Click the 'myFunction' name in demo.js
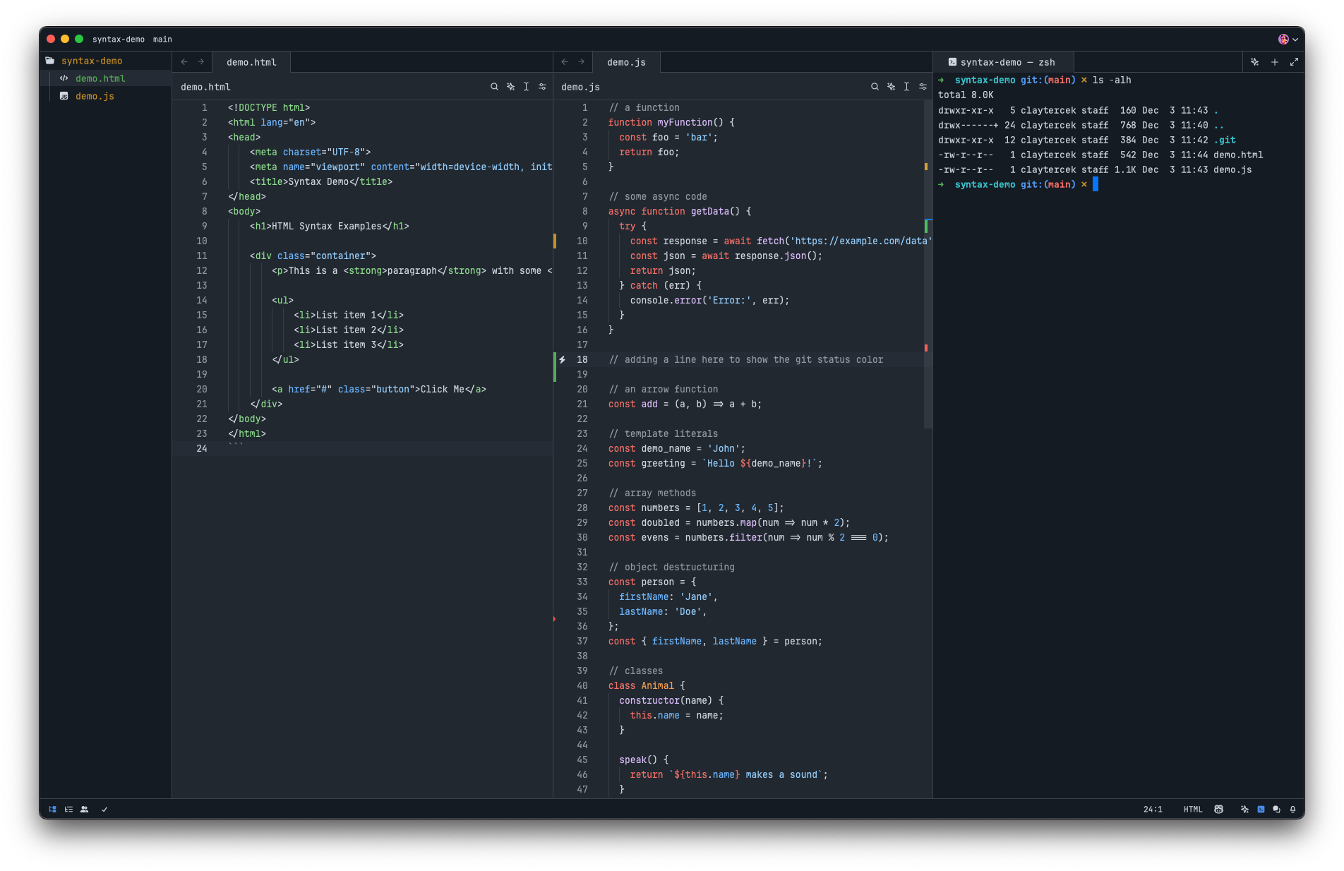Screen dimensions: 1344x871 click(x=685, y=122)
